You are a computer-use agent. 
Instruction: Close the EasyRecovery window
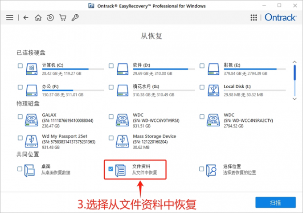pos(295,6)
